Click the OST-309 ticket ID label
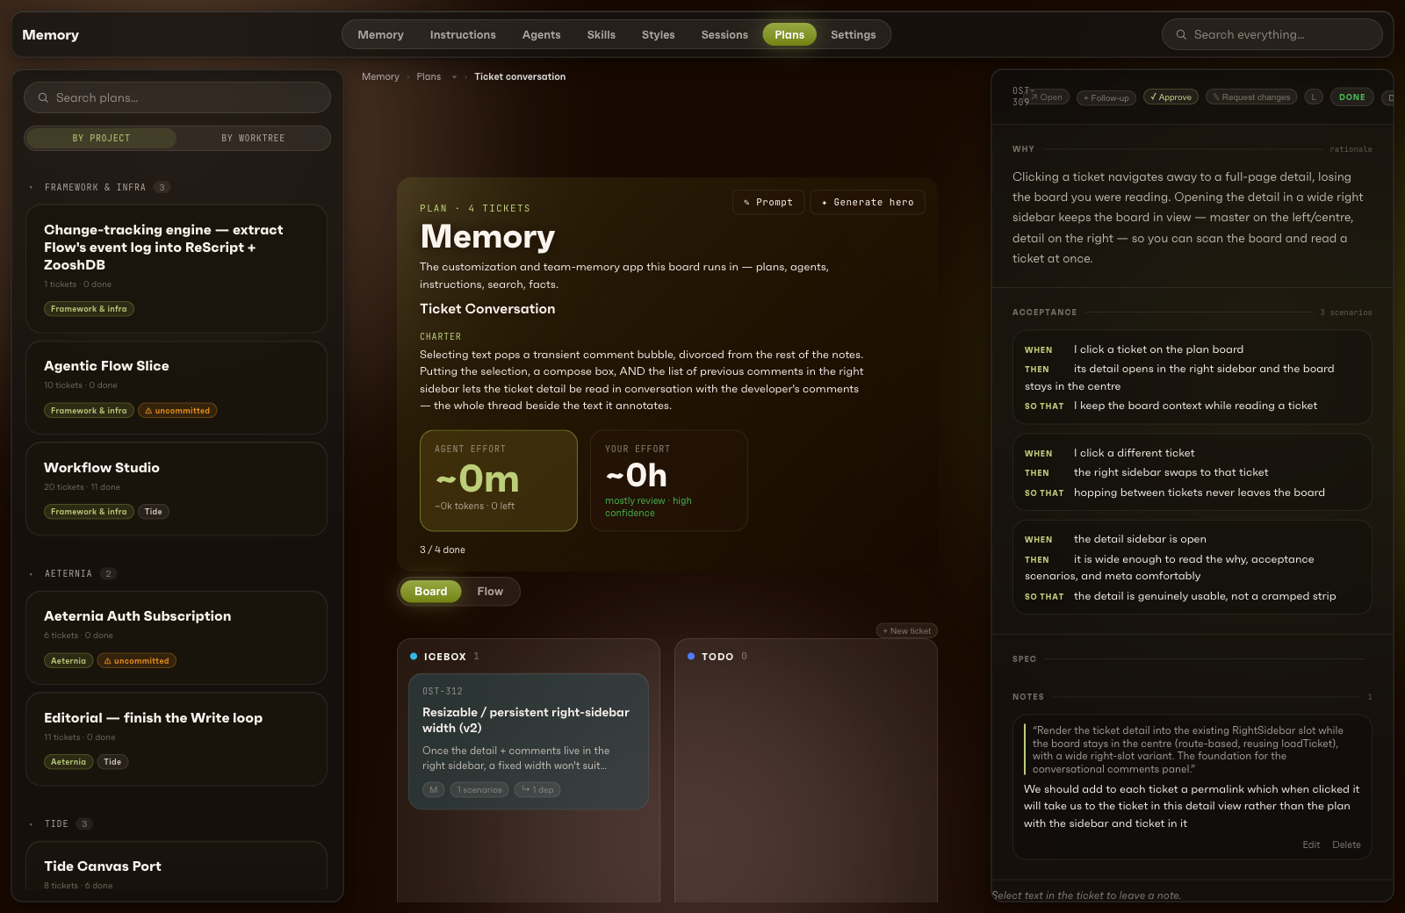The image size is (1405, 913). [1021, 97]
